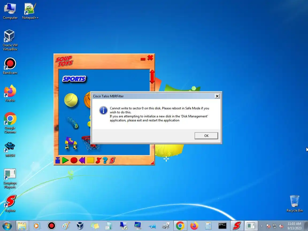Click the red up-down arrow in Soup Toys
308x231 pixels.
152,77
